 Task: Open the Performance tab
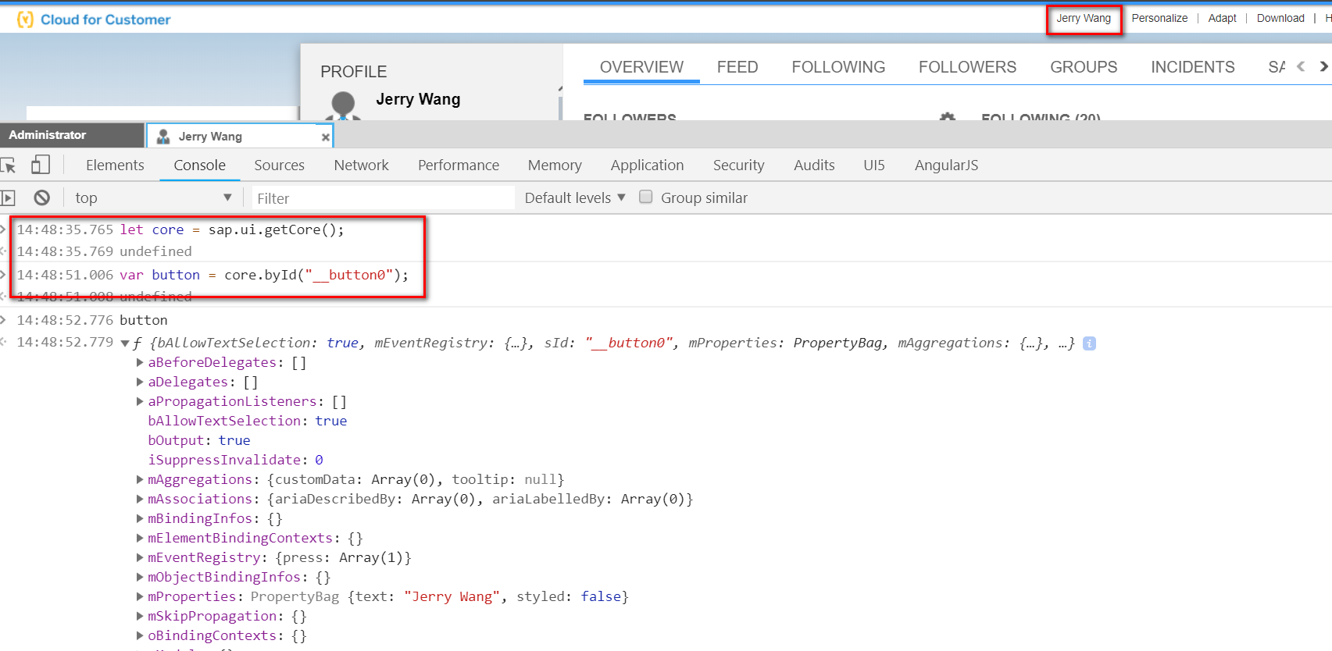[459, 165]
